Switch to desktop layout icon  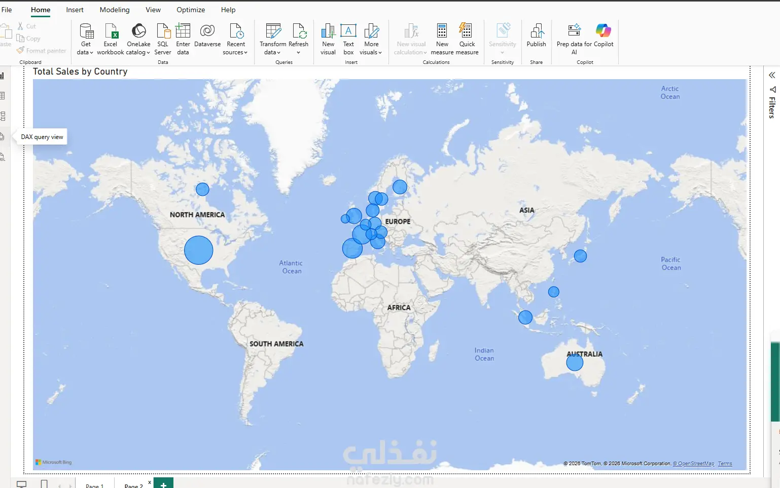(21, 484)
